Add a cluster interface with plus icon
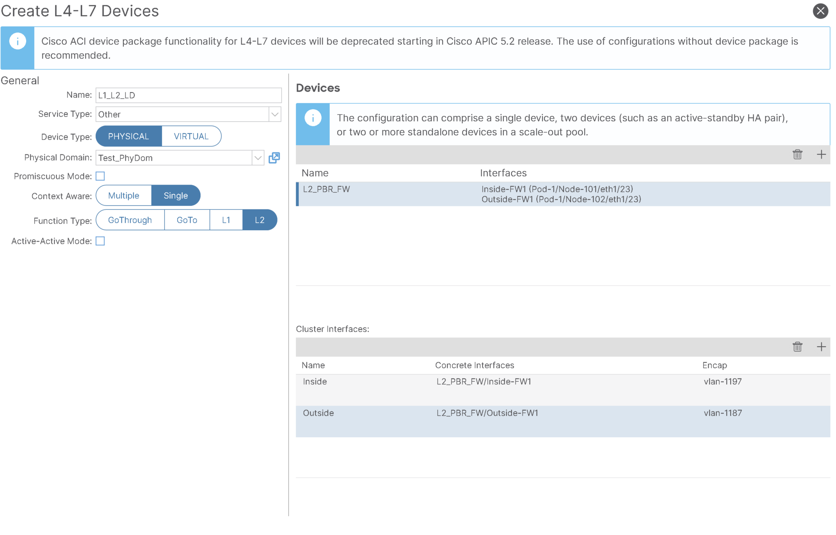The height and width of the screenshot is (535, 836). coord(821,347)
